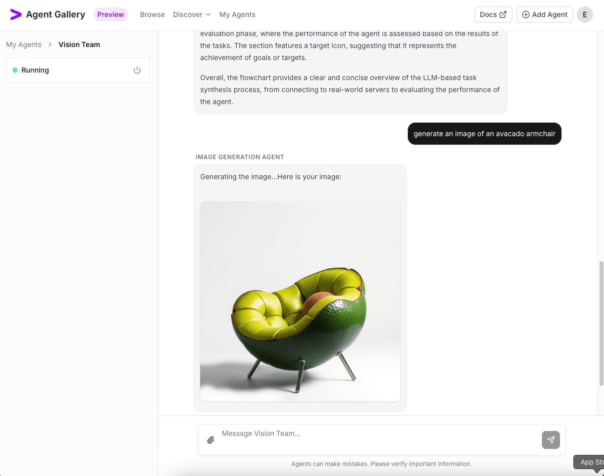Attach a file using the paperclip icon
Screen dimensions: 604x476
point(211,440)
